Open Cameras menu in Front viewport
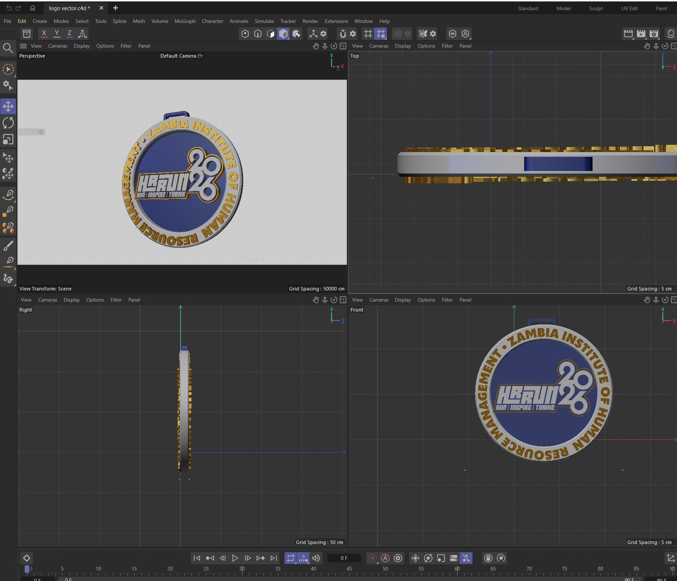 click(x=379, y=300)
